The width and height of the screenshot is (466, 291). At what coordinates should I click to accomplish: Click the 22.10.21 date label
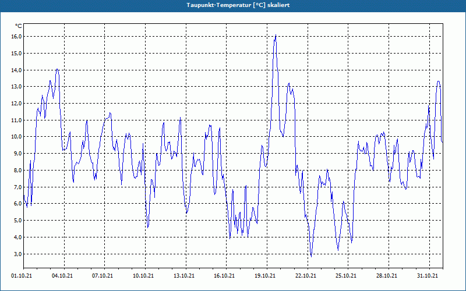coord(306,276)
